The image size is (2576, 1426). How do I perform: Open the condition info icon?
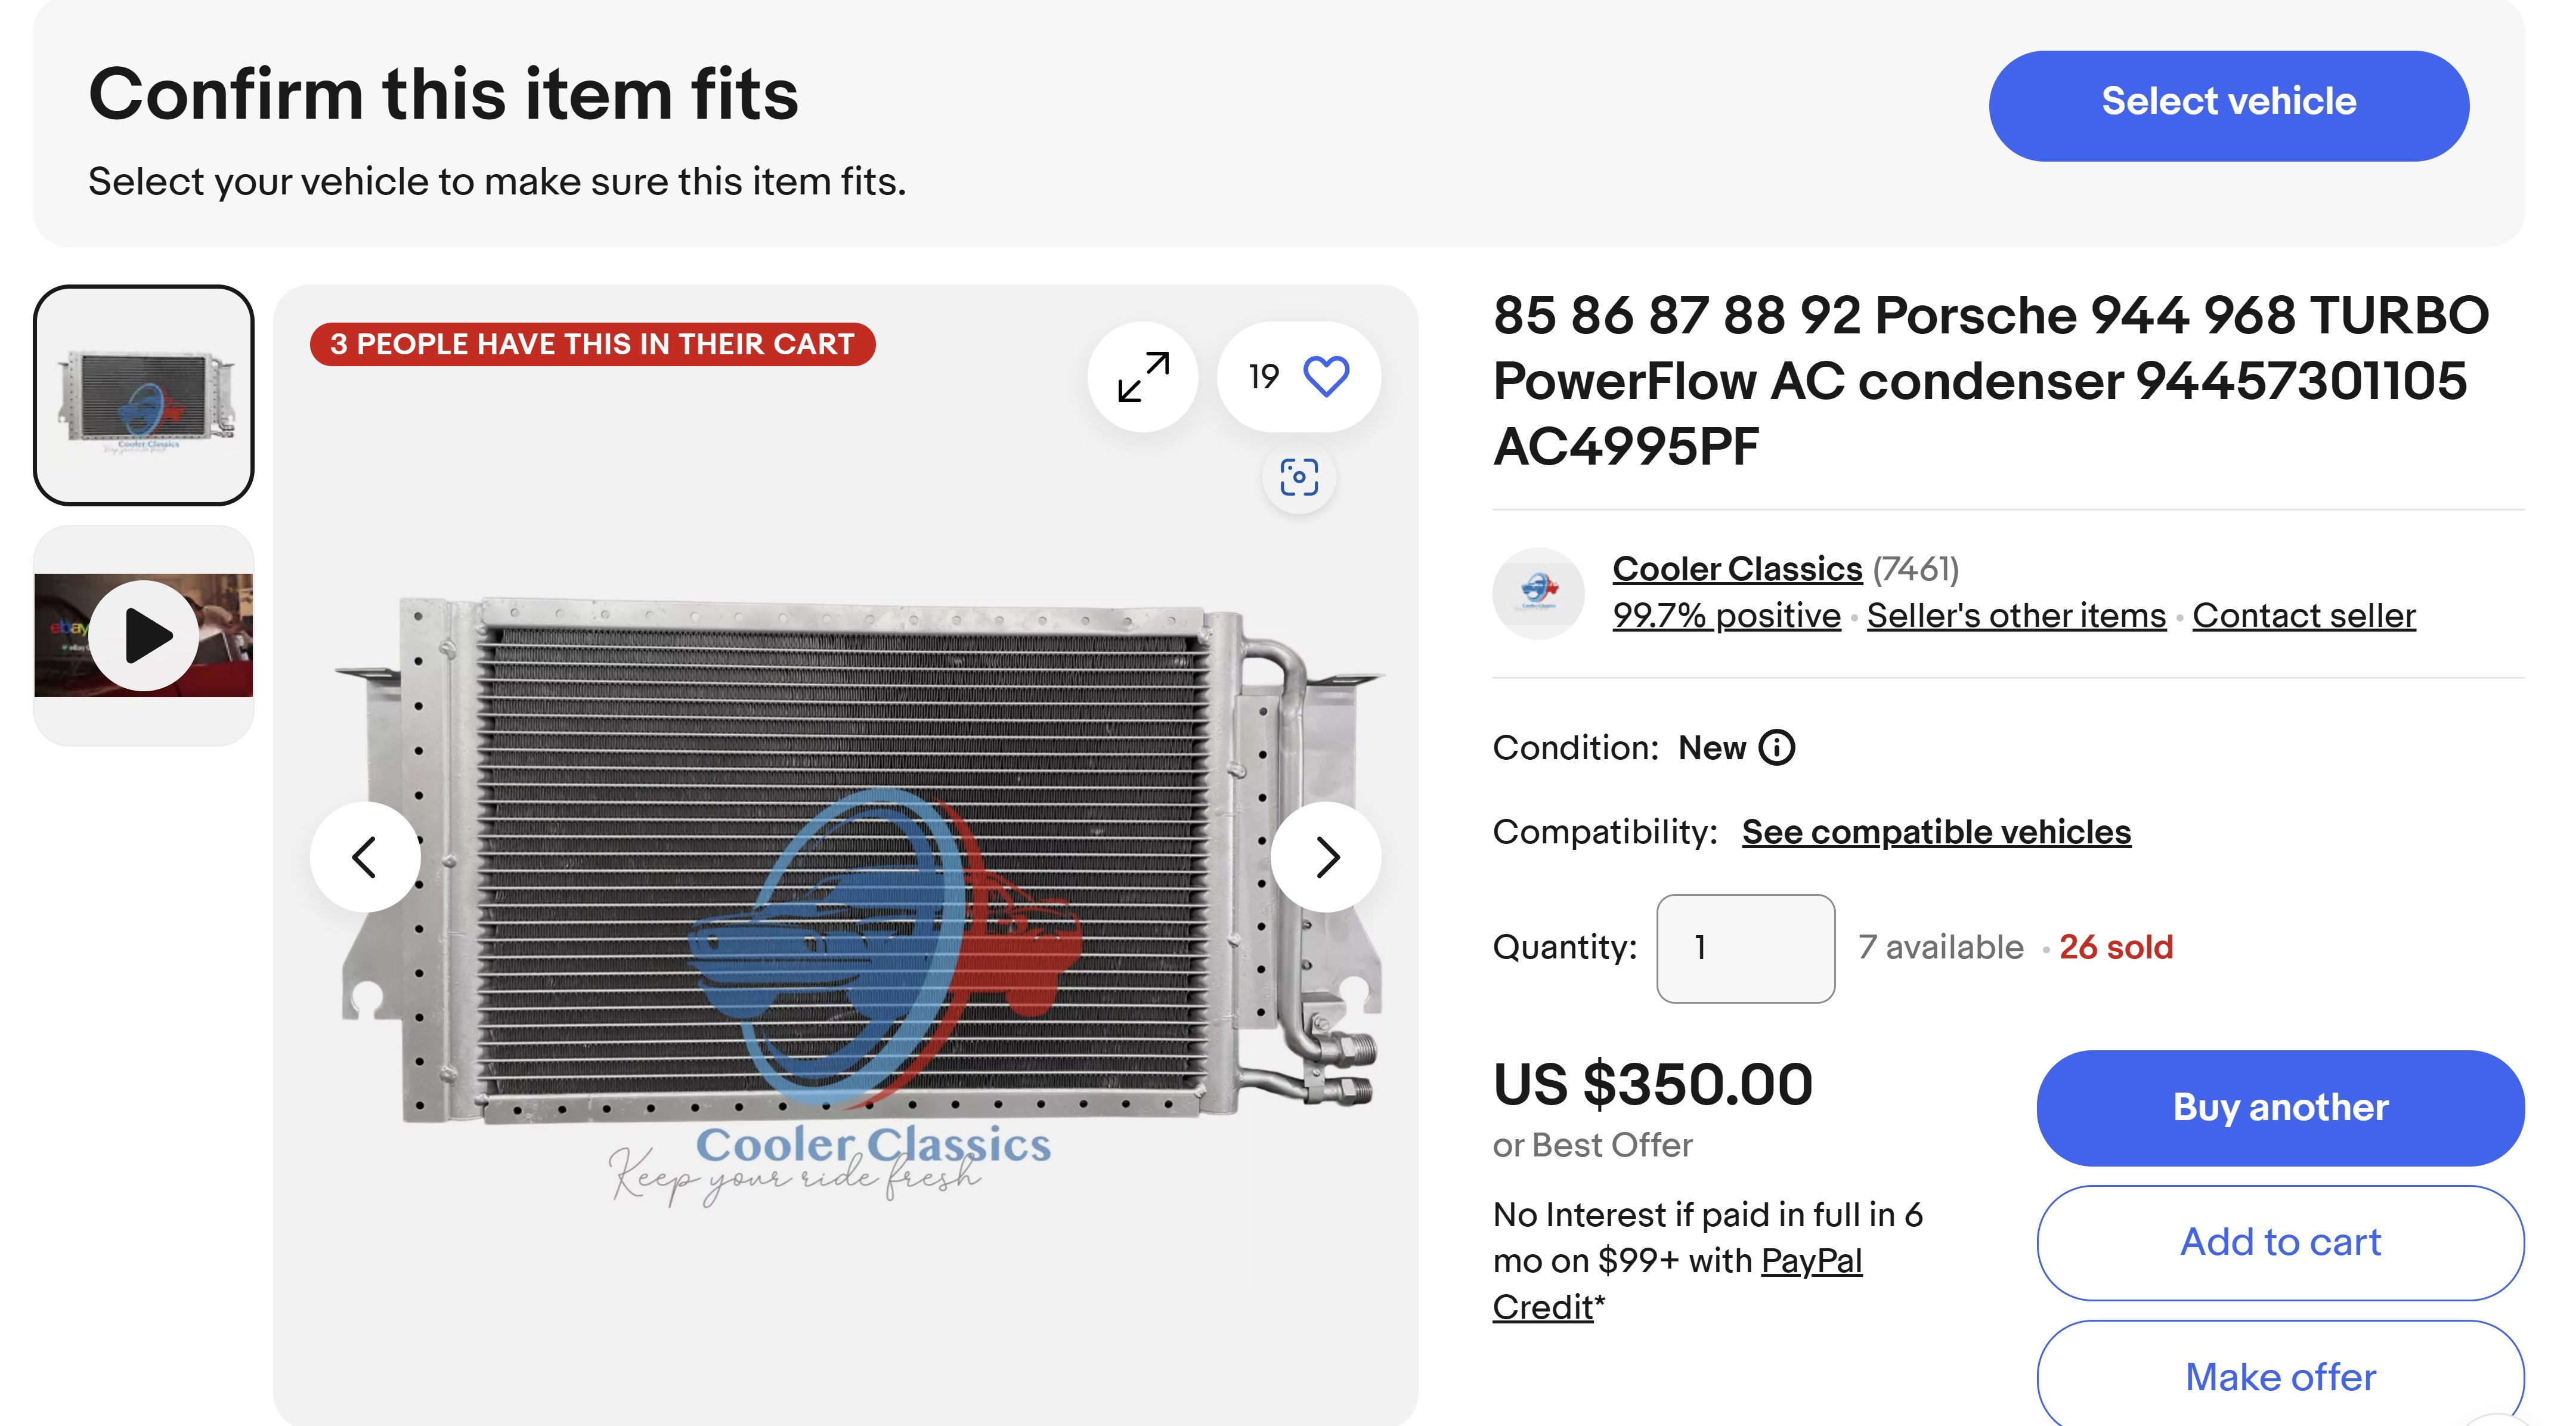(x=1777, y=748)
